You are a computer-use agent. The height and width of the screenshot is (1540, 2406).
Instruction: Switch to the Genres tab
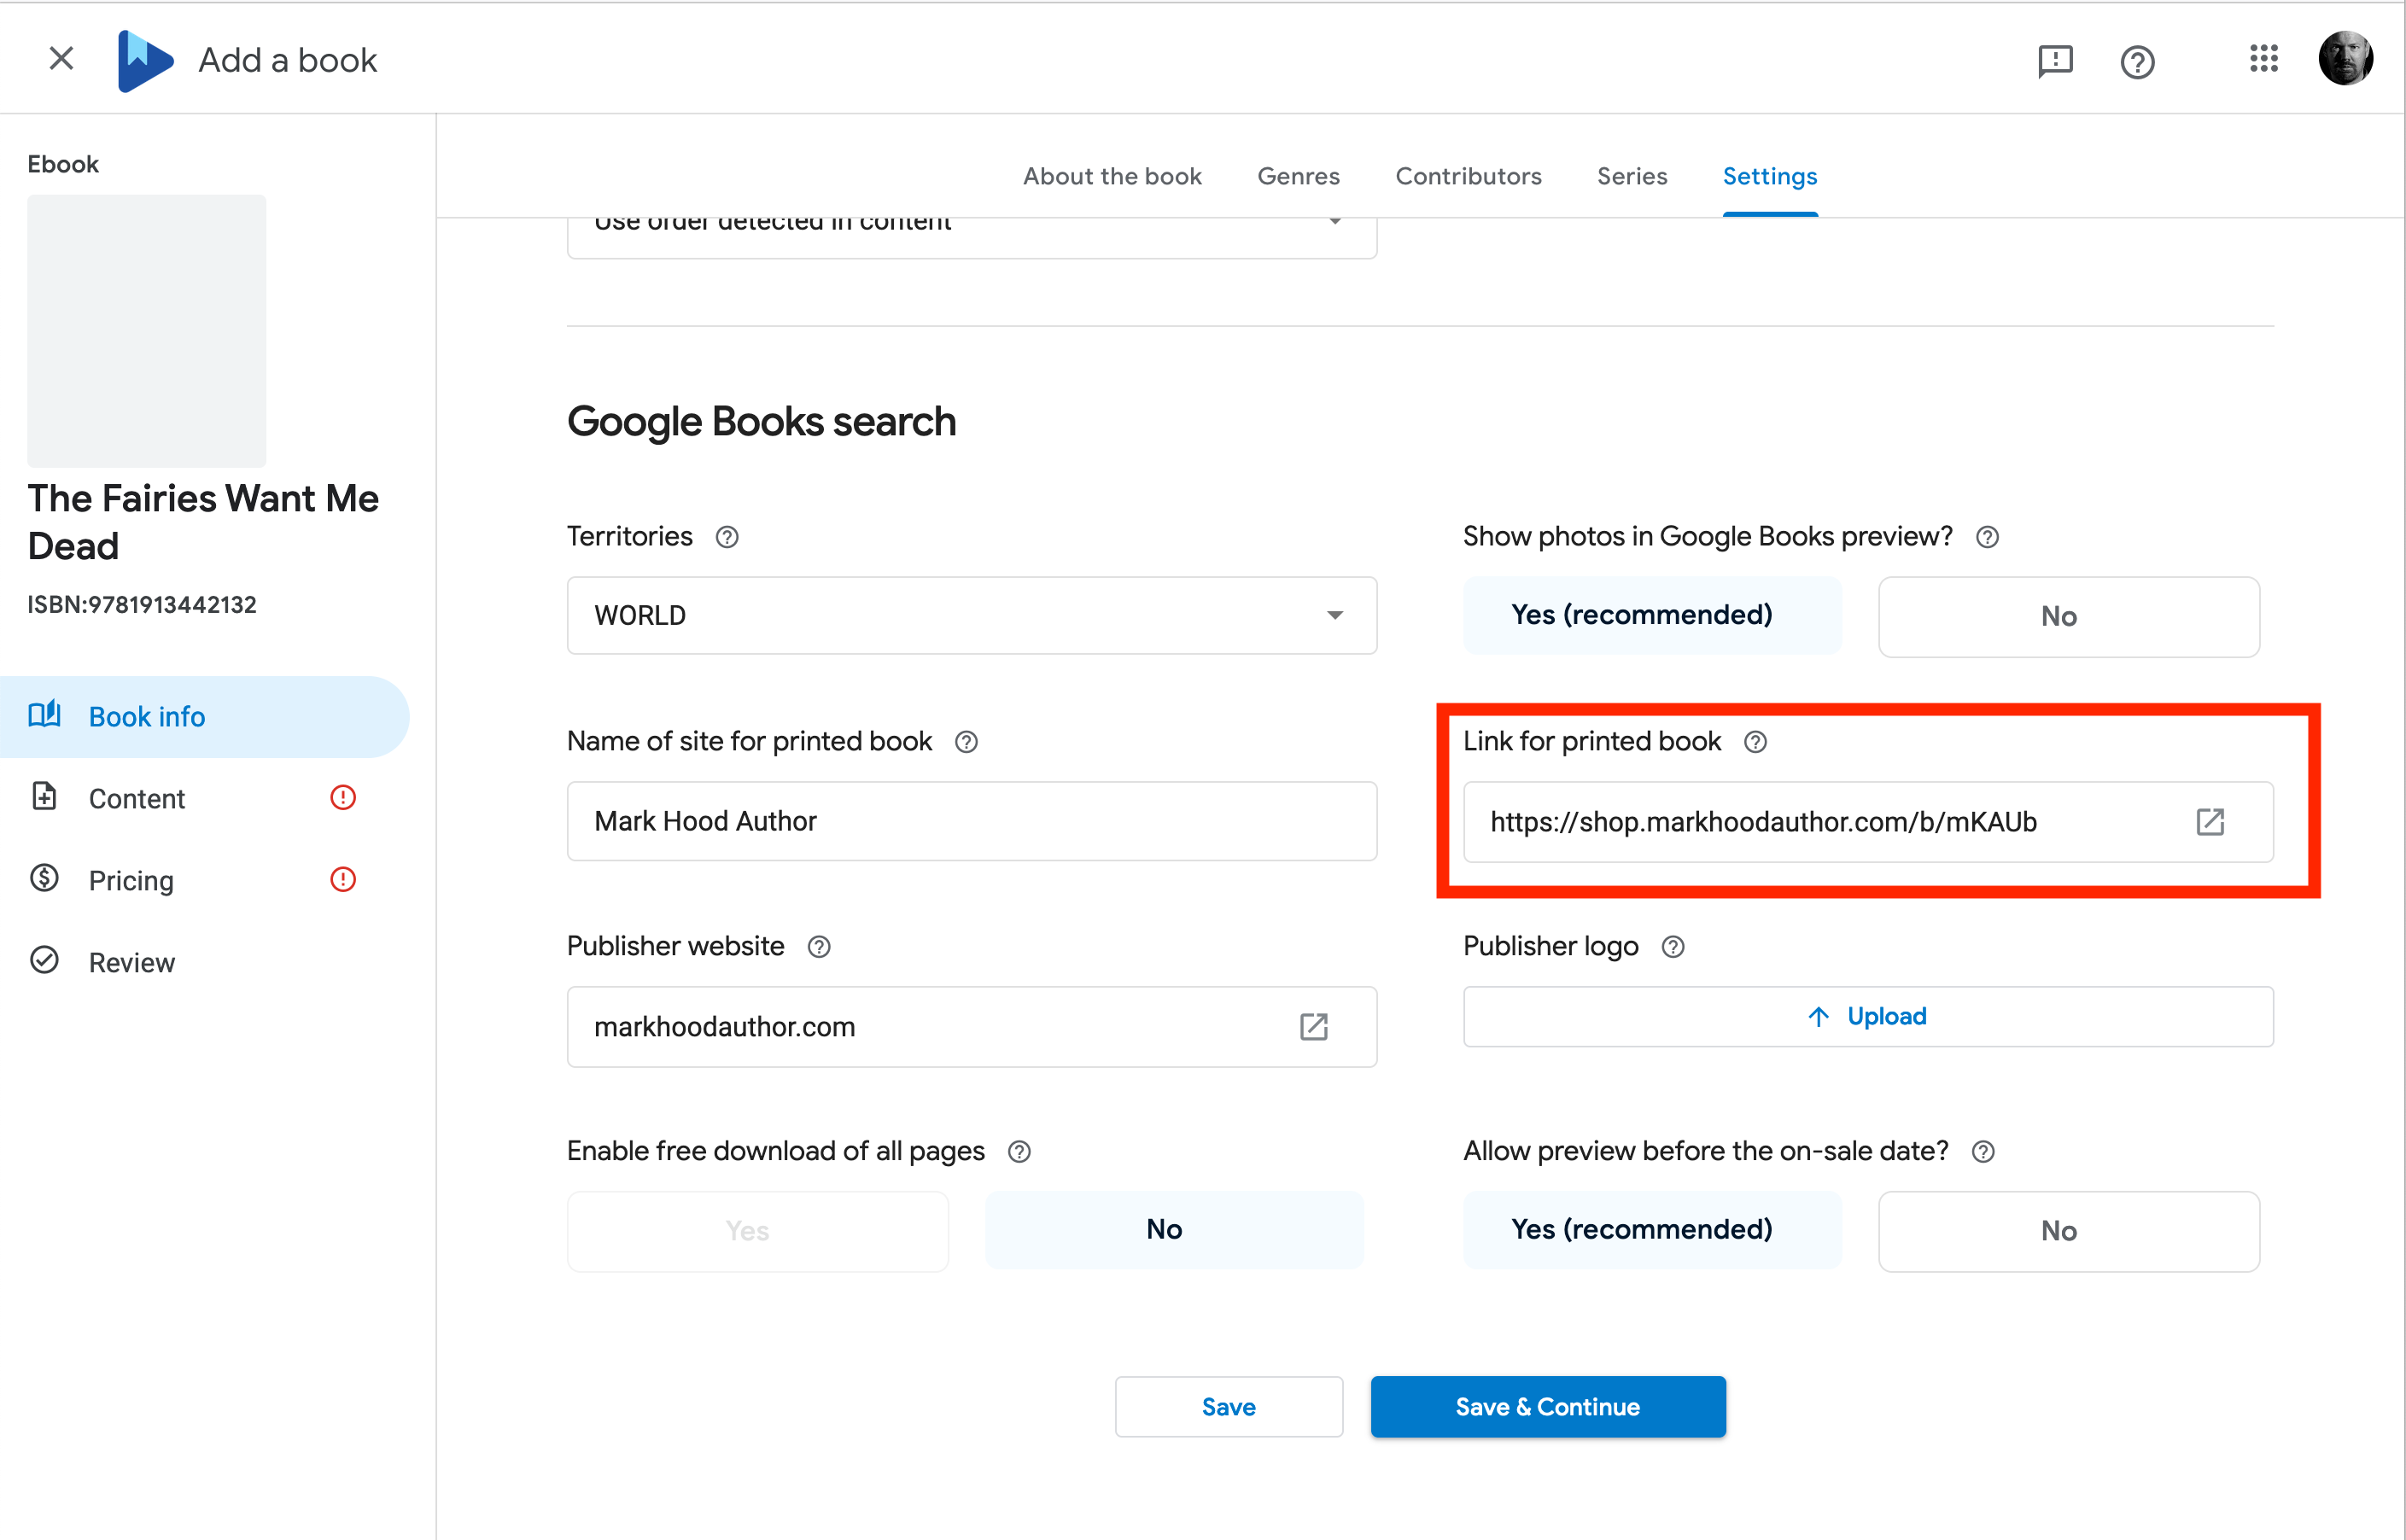tap(1298, 176)
